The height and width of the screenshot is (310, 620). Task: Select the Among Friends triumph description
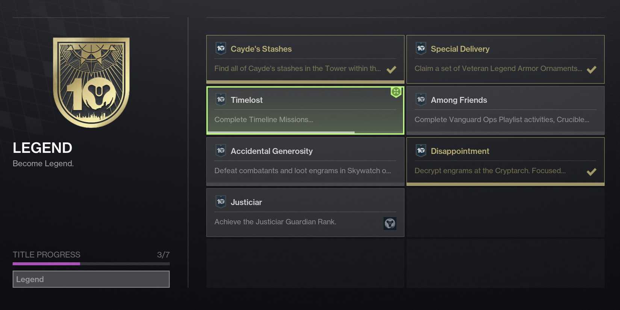point(502,119)
